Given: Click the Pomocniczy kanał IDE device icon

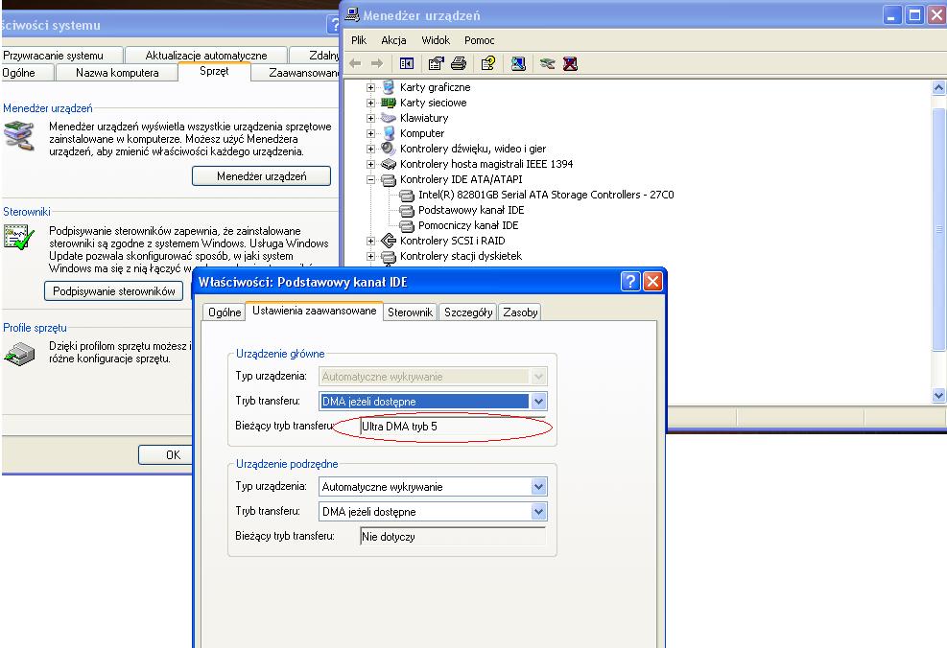Looking at the screenshot, I should point(407,225).
